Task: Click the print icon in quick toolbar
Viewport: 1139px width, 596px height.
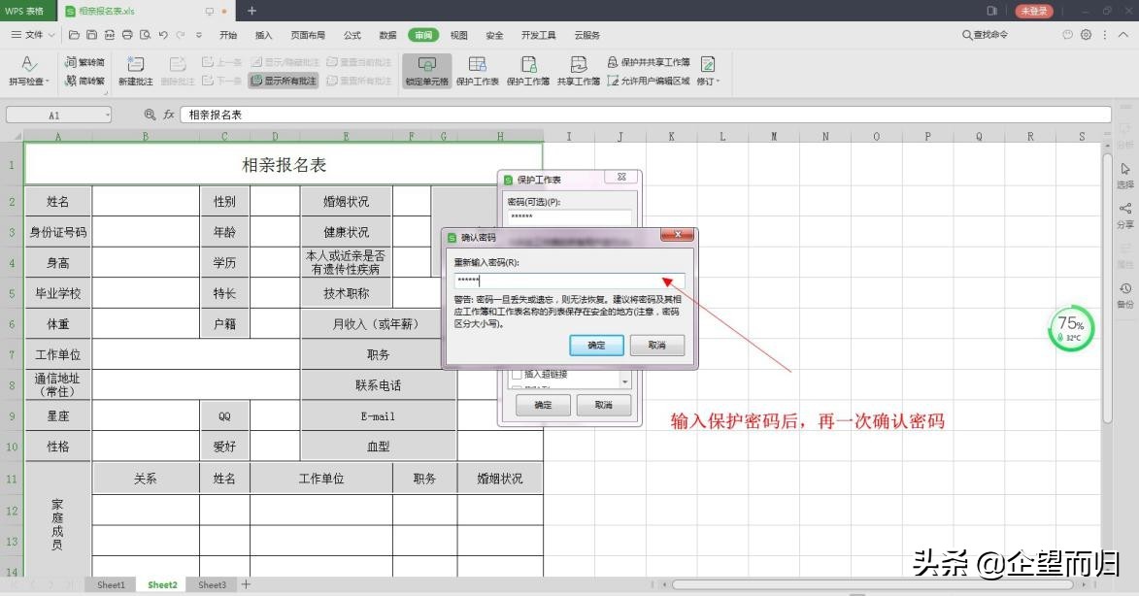Action: 127,35
